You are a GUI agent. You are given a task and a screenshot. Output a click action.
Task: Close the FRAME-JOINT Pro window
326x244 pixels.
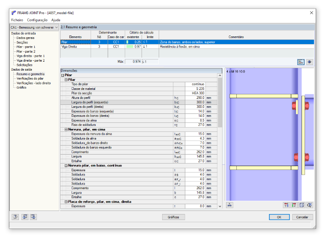311,13
